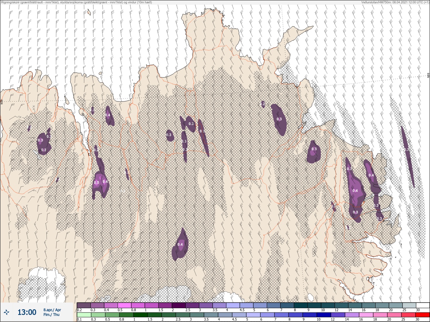This screenshot has height=322, width=430.
Task: Select pale green 0.1 swatch in lower legend row
Action: (84, 315)
